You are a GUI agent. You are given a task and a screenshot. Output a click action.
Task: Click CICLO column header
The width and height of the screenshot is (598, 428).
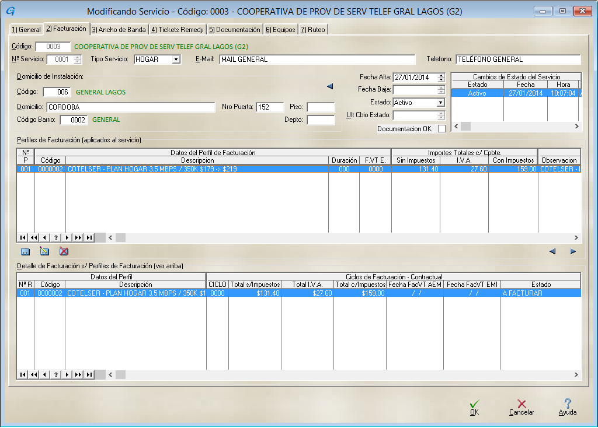pyautogui.click(x=217, y=285)
